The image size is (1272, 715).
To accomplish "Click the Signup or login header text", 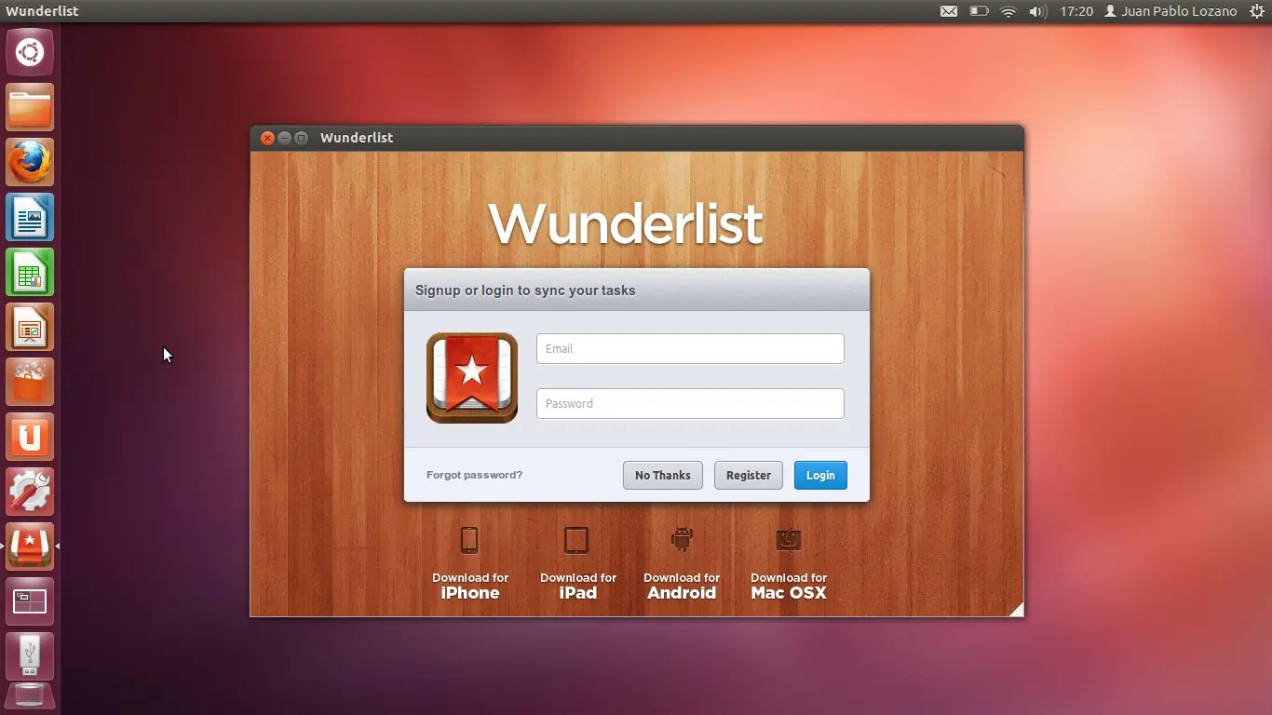I will point(525,290).
